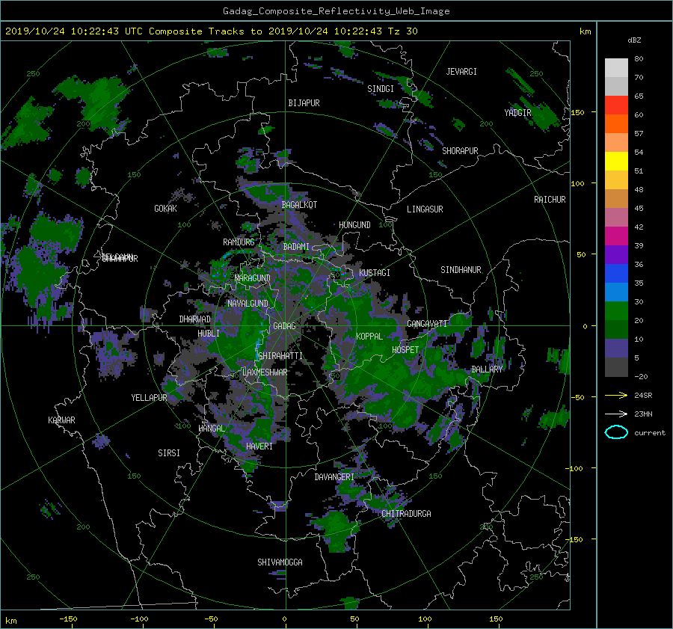The image size is (673, 629).
Task: Click the HAVERI city label
Action: pyautogui.click(x=259, y=447)
